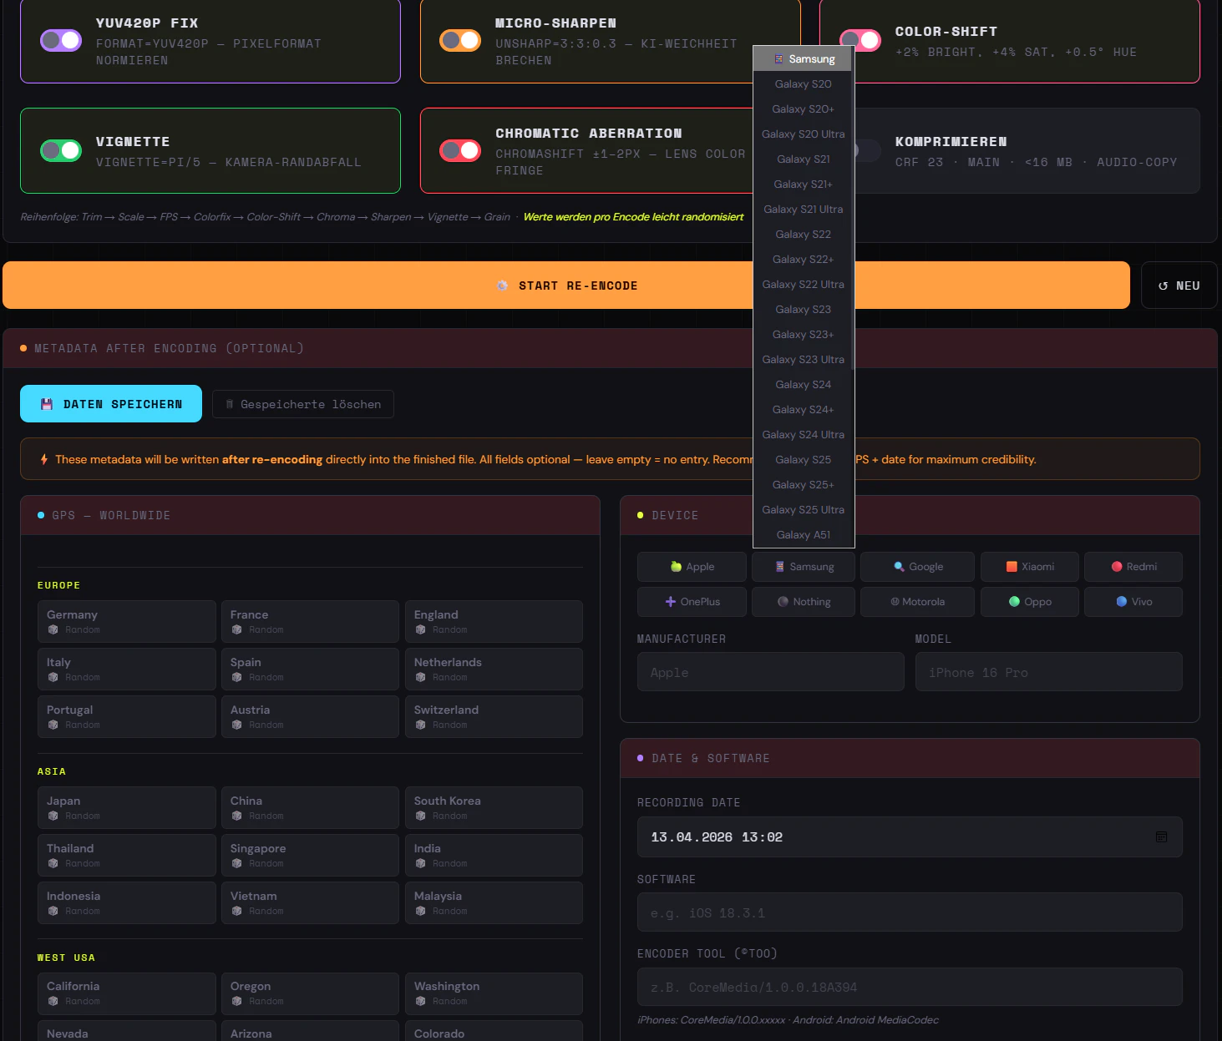Select Austria random GPS location
The width and height of the screenshot is (1222, 1041).
coord(310,717)
